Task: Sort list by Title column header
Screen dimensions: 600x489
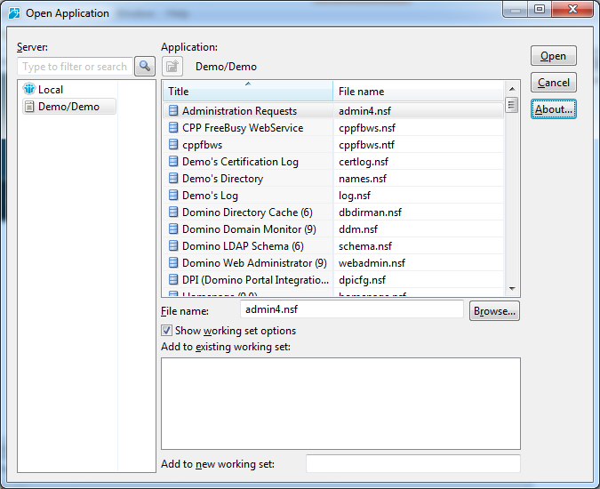Action: click(247, 92)
